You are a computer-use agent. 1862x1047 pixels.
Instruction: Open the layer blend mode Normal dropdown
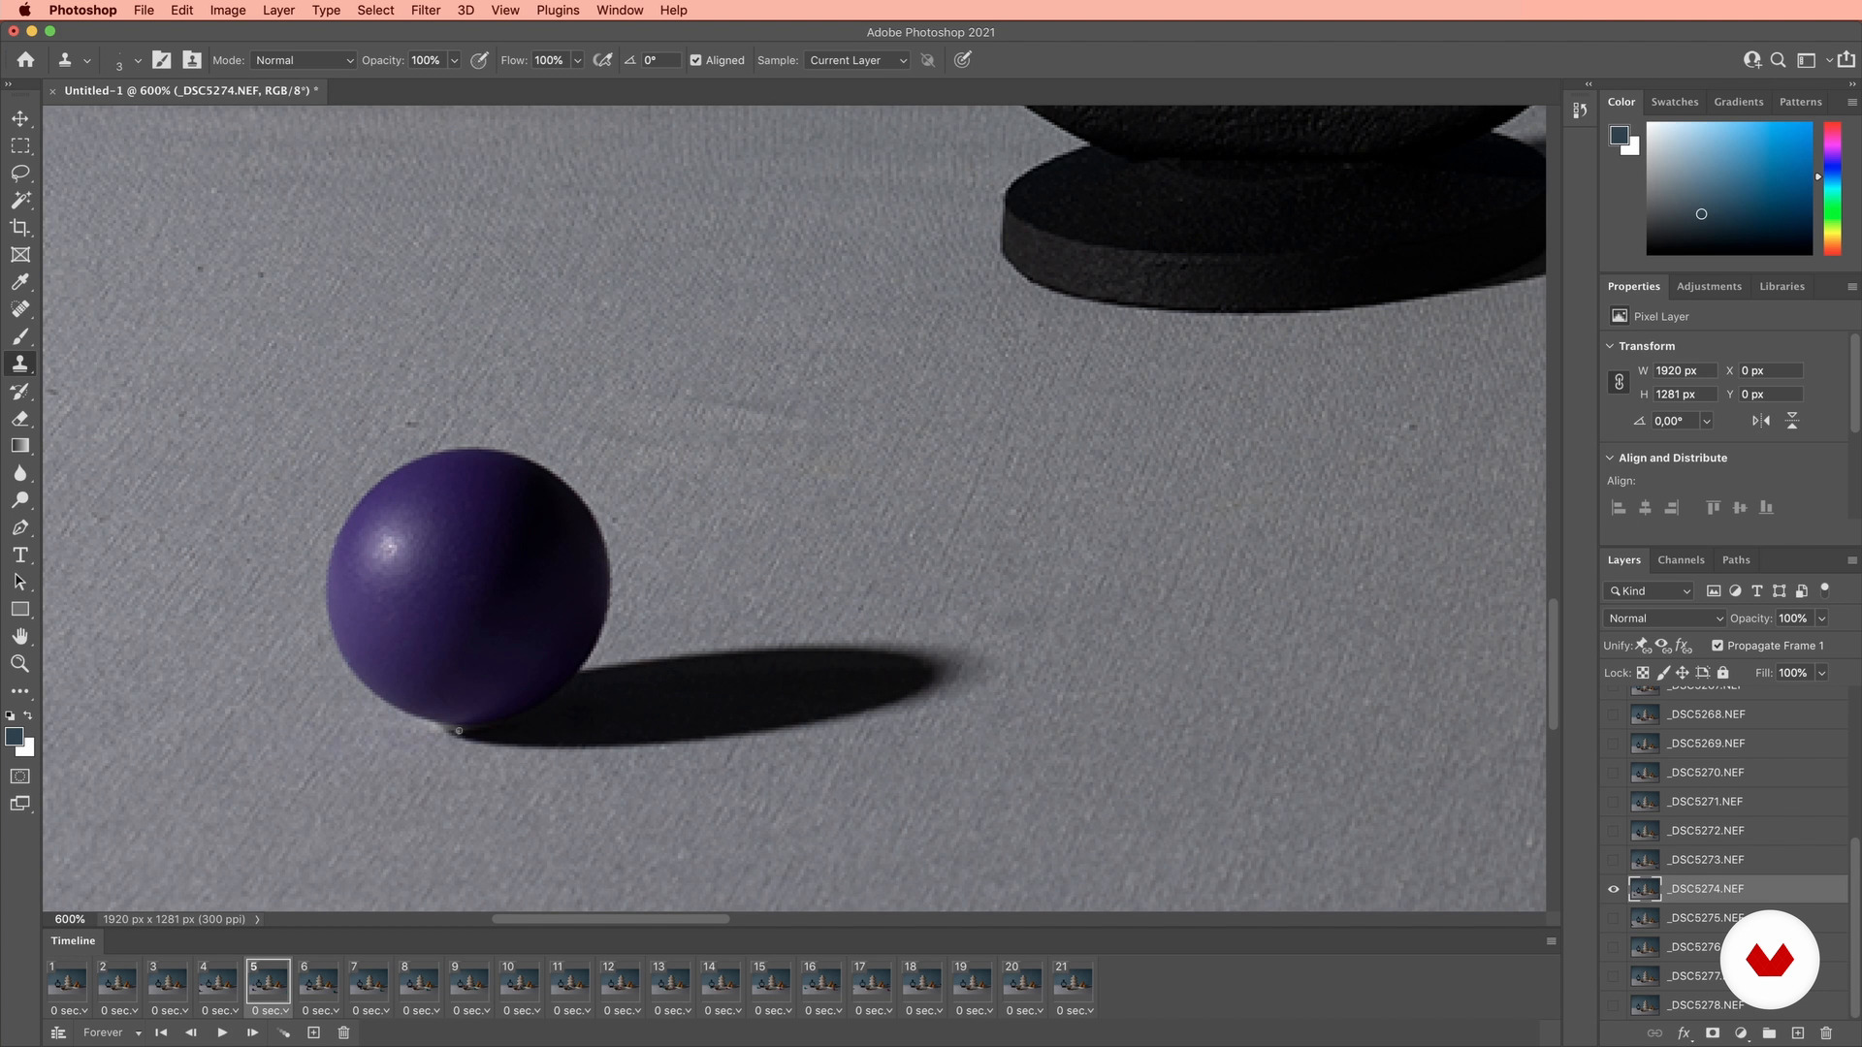(x=1664, y=619)
